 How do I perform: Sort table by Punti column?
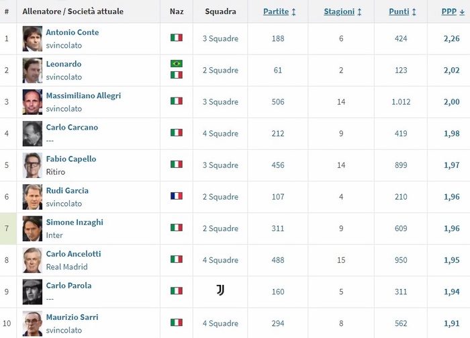[402, 11]
